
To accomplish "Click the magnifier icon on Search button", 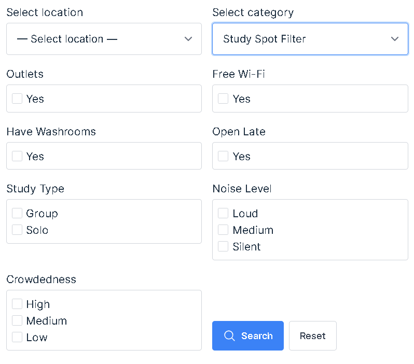I will click(x=229, y=336).
